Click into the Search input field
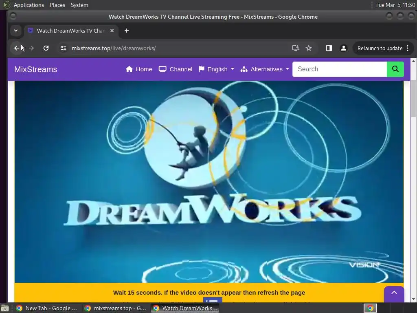Screen dimensions: 417x313 [x=340, y=69]
